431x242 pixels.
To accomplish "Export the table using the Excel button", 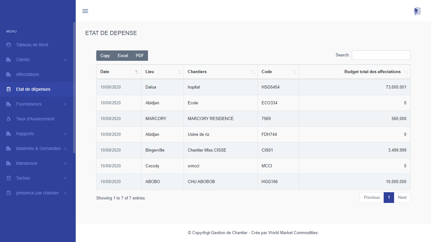I will click(123, 55).
